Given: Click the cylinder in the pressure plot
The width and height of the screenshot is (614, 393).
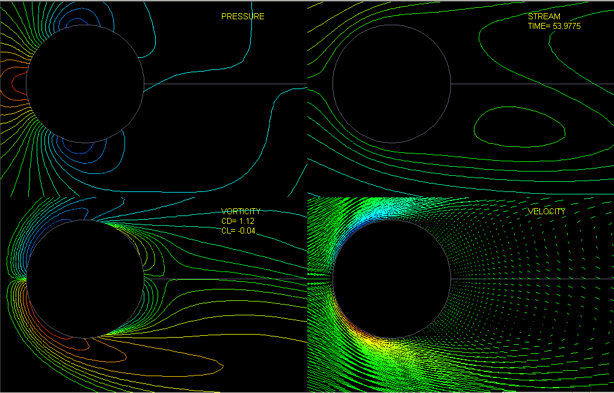Looking at the screenshot, I should point(85,84).
